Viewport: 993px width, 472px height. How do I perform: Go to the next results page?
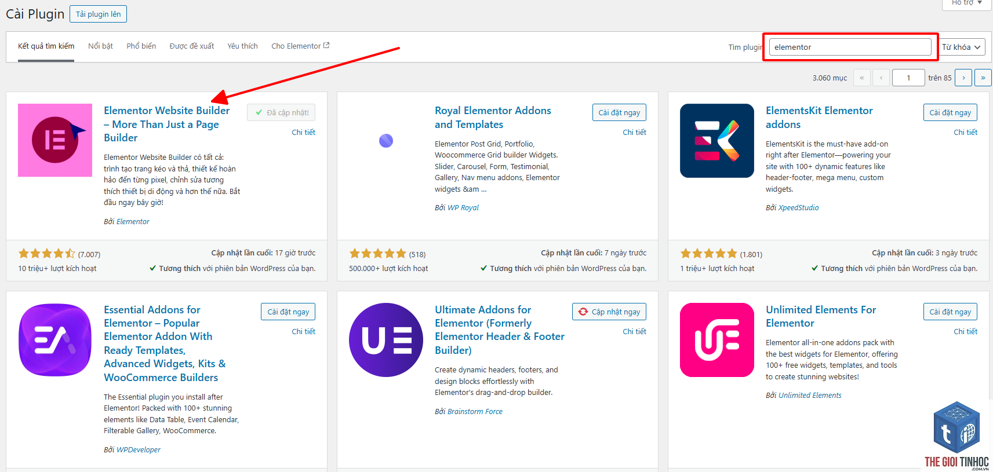[963, 78]
